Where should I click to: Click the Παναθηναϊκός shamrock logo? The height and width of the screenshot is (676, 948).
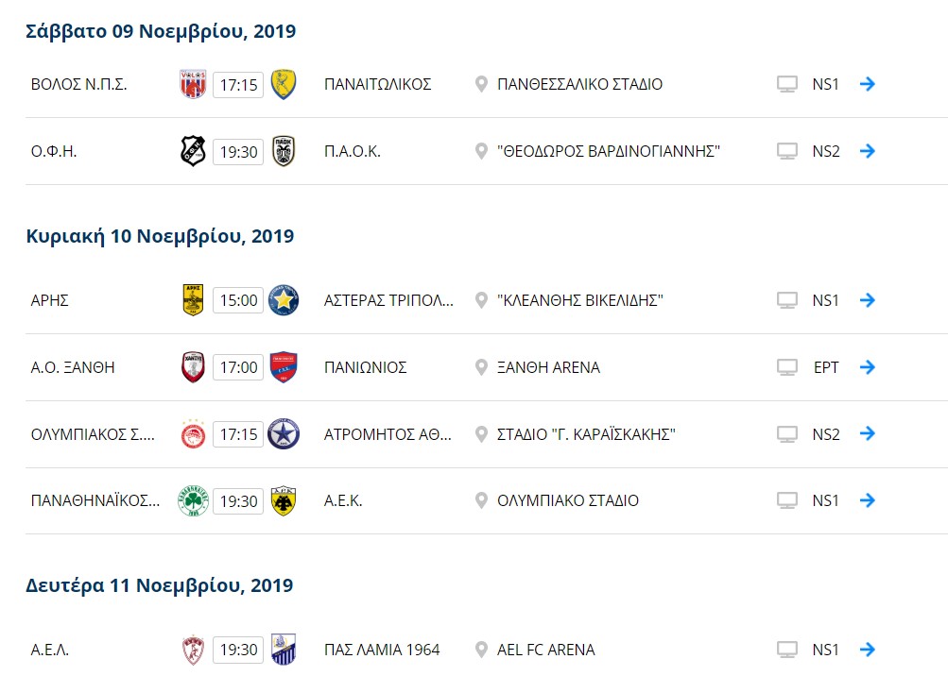point(193,500)
